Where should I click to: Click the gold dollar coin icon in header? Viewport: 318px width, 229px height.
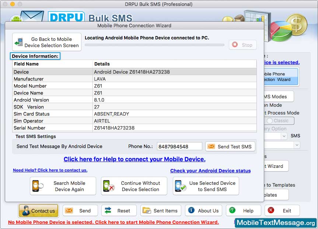coord(297,25)
